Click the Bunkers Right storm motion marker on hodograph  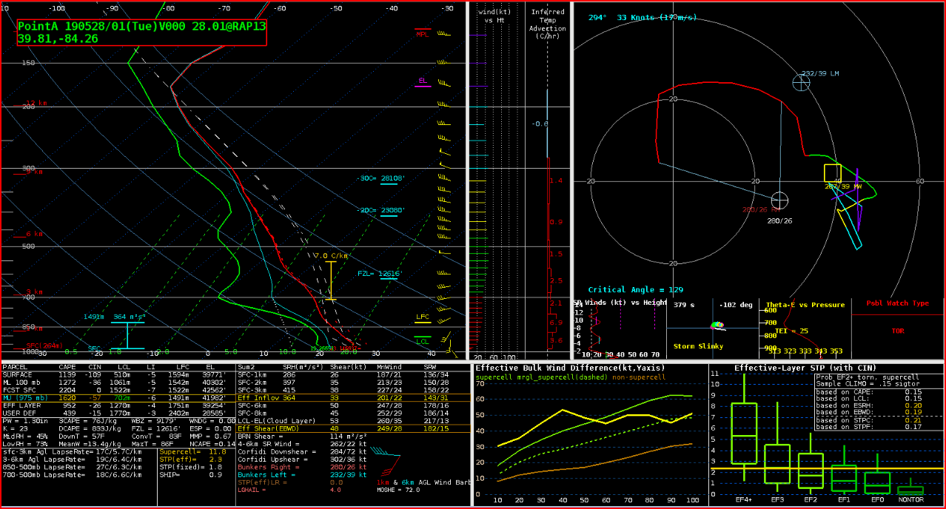pyautogui.click(x=779, y=200)
